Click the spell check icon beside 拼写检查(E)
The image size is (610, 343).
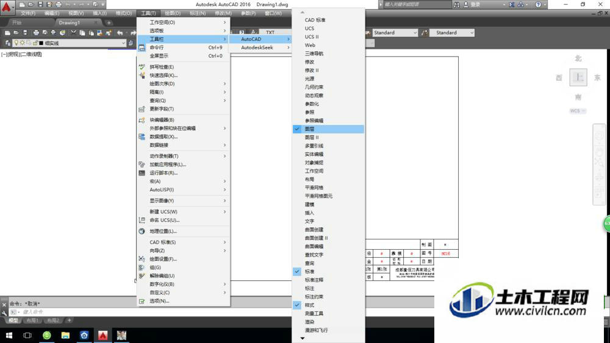click(x=142, y=67)
